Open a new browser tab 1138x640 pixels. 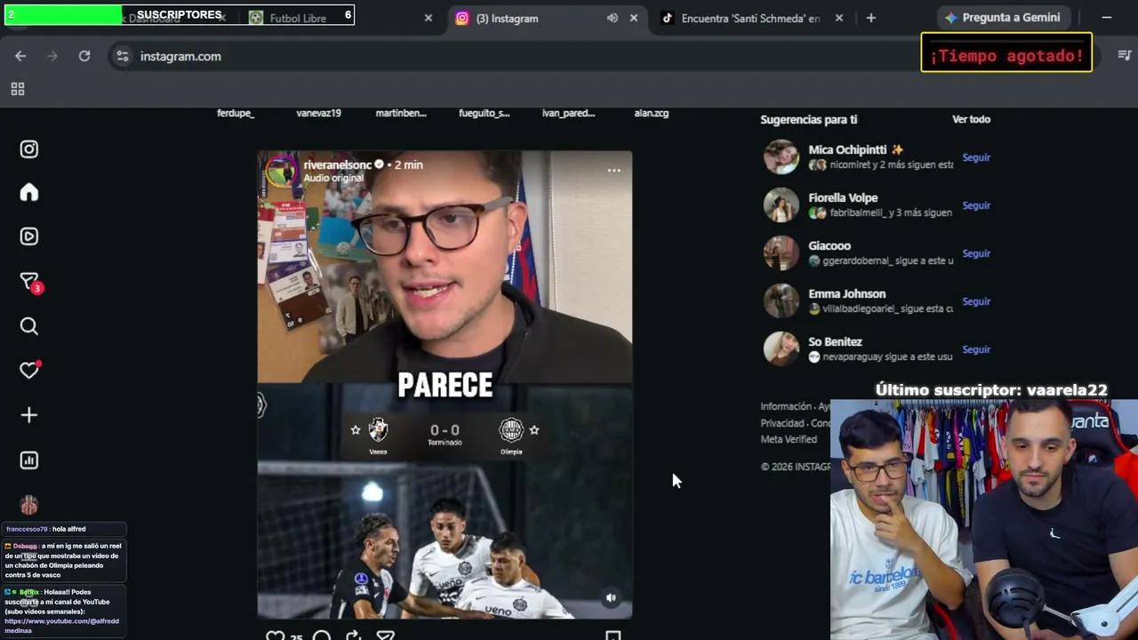point(871,18)
